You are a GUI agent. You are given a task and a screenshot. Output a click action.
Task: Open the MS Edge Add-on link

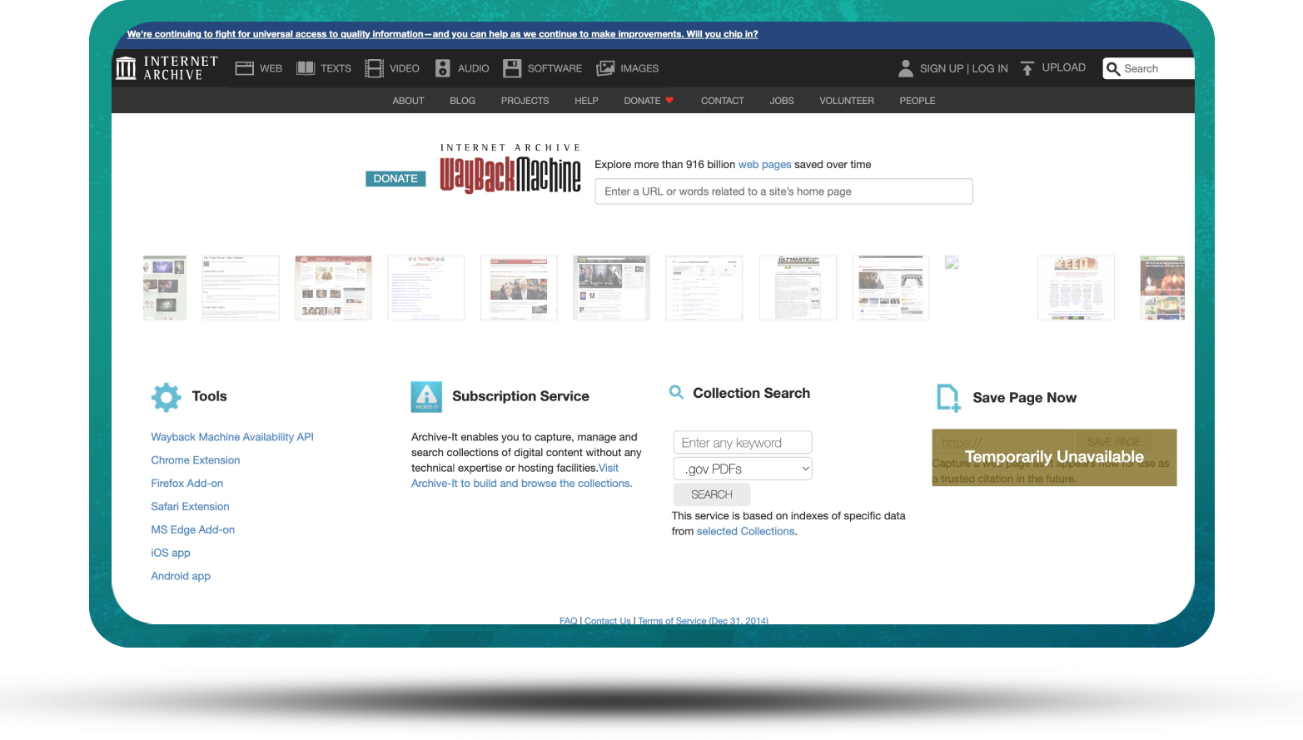coord(193,530)
